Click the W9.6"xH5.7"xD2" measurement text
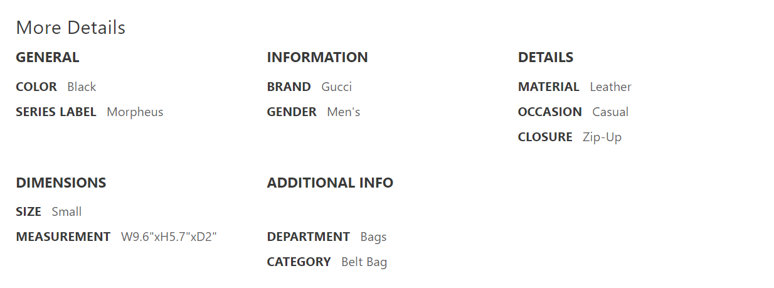Viewport: 774px width, 288px height. click(x=168, y=237)
